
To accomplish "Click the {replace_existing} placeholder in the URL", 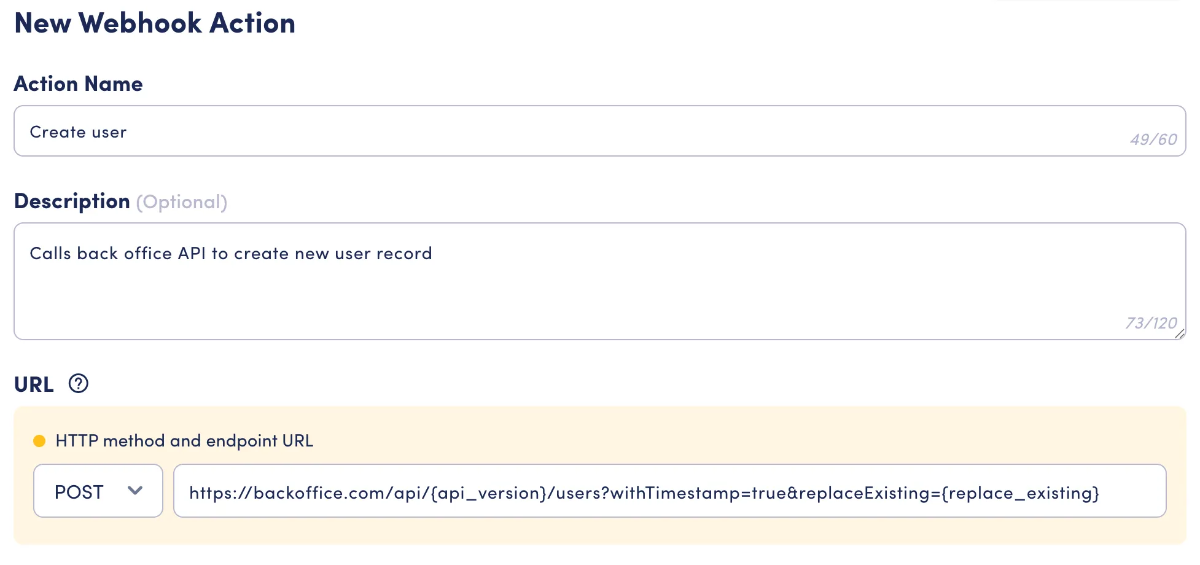I will pyautogui.click(x=1020, y=493).
